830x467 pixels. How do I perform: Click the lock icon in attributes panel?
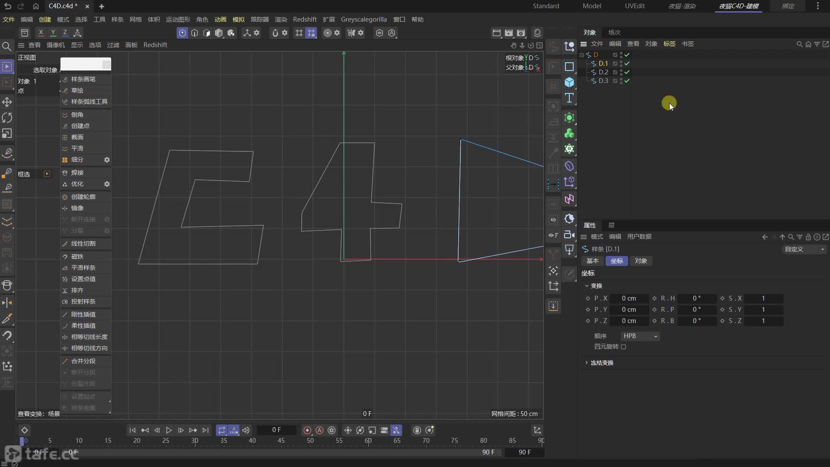pyautogui.click(x=808, y=237)
